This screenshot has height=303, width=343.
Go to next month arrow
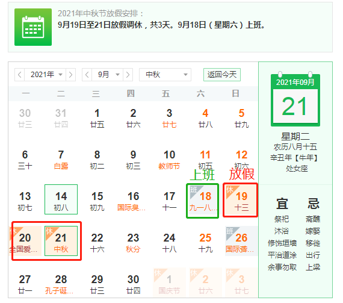(128, 75)
